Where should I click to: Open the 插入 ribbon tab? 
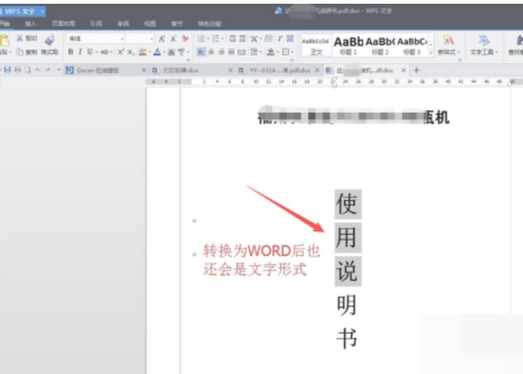(x=31, y=24)
